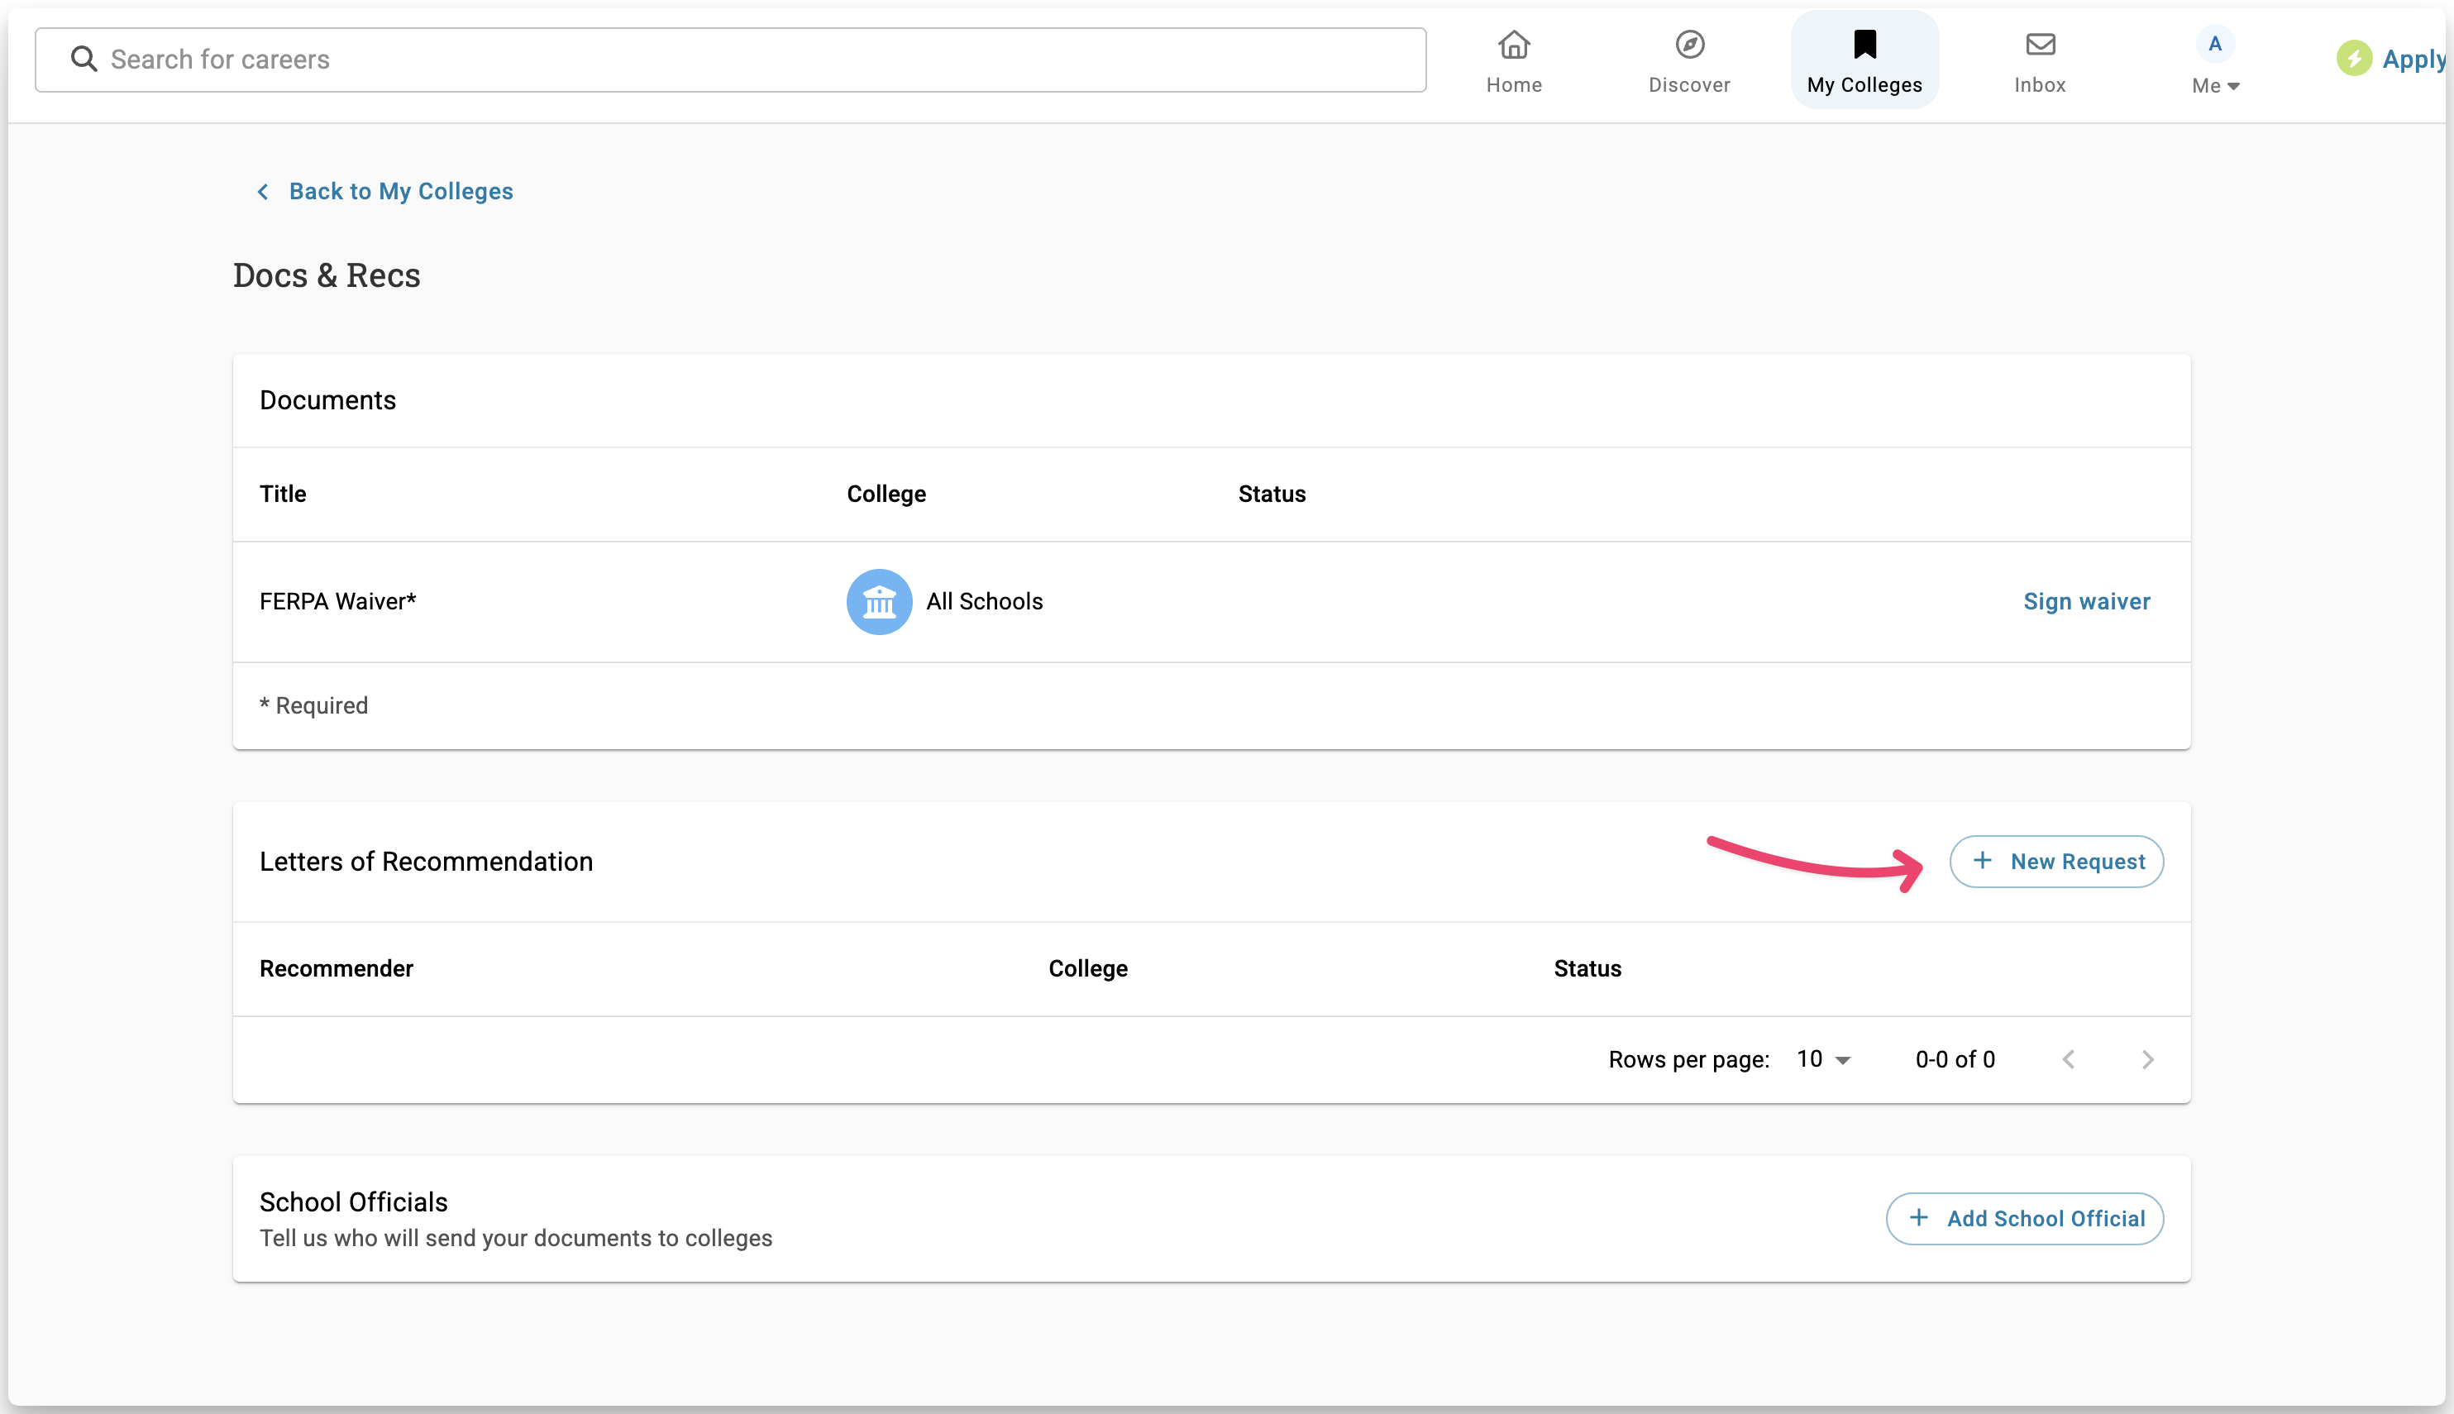
Task: Click the green Apply lightning icon
Action: [2353, 58]
